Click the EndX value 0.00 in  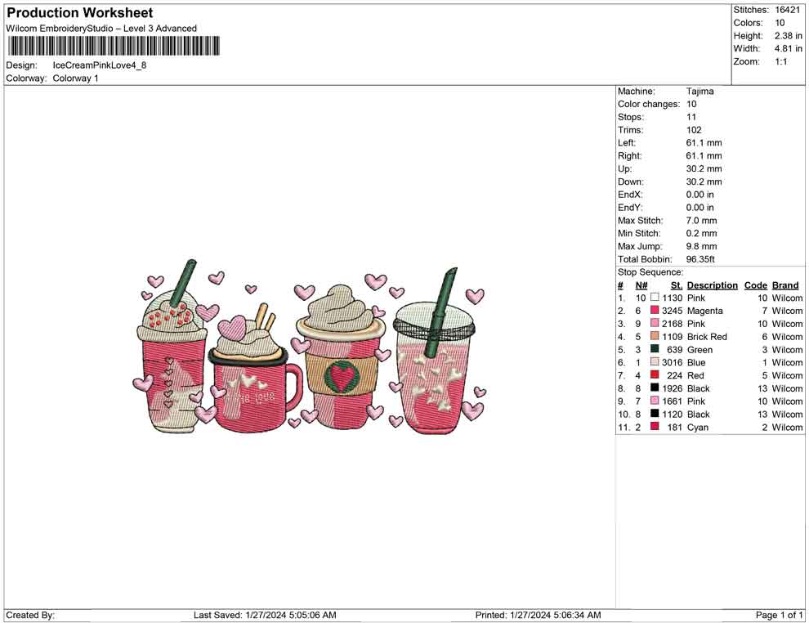coord(699,195)
